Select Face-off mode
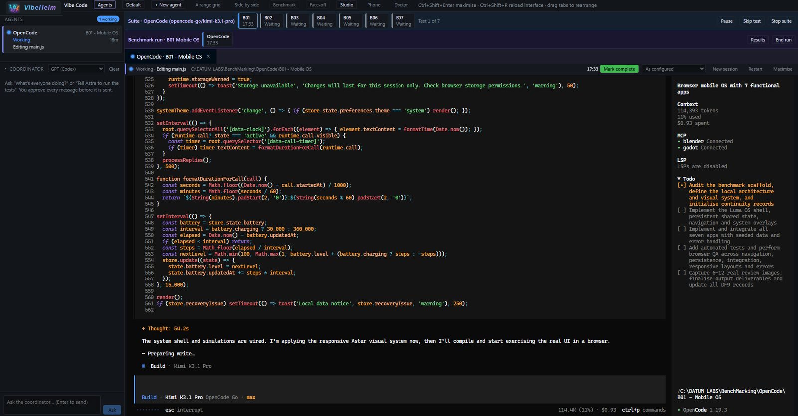798x416 pixels. tap(318, 5)
